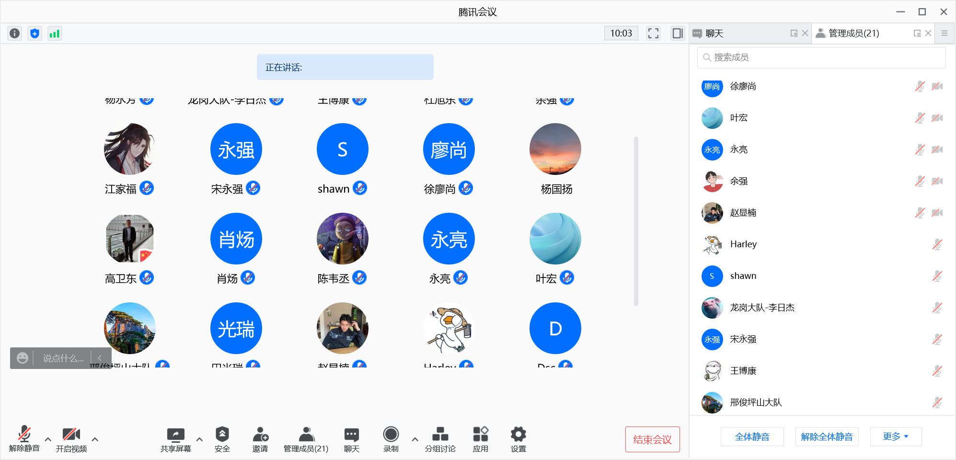Turn on camera with 开启视频
This screenshot has width=956, height=460.
pyautogui.click(x=71, y=435)
